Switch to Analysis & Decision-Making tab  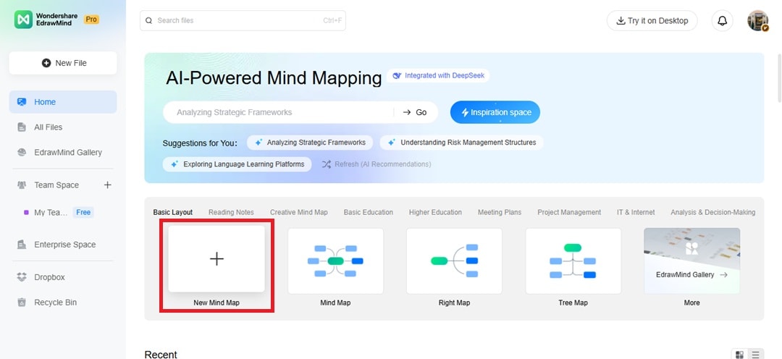point(713,212)
